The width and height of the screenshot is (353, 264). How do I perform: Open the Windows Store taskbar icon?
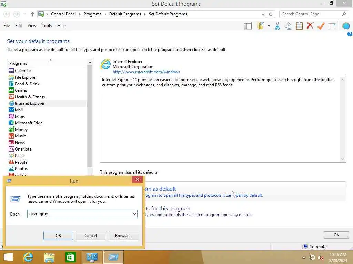pyautogui.click(x=70, y=257)
